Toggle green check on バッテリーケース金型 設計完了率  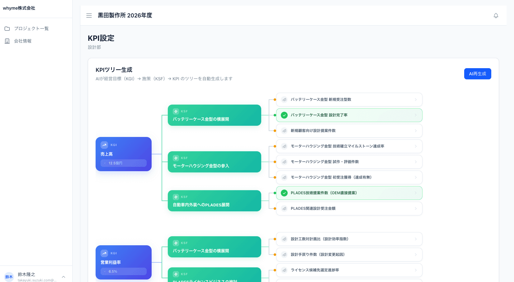pyautogui.click(x=284, y=115)
